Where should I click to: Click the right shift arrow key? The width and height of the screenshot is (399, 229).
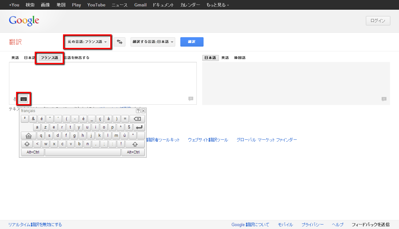(x=135, y=144)
